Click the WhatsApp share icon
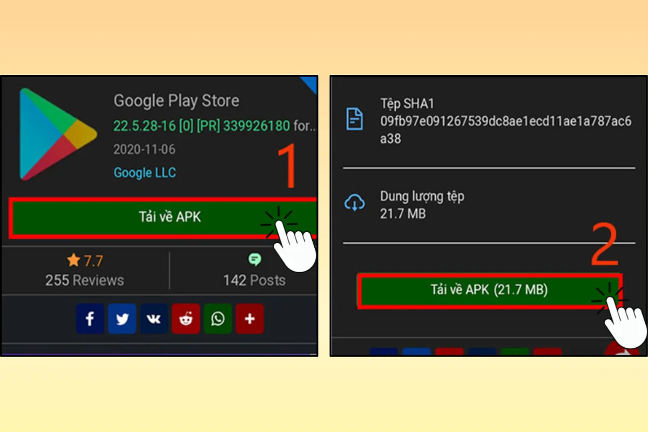 coord(218,319)
